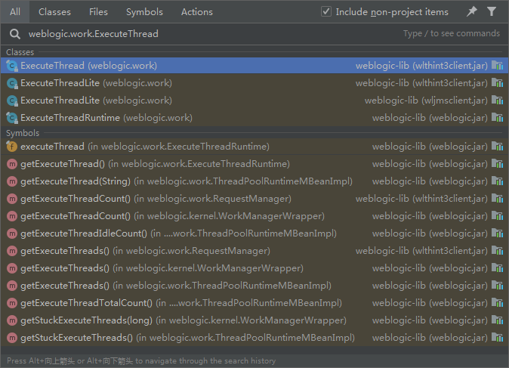The height and width of the screenshot is (368, 509).
Task: Select ExecuteThreadLite from wlthint3client.jar
Action: 254,83
